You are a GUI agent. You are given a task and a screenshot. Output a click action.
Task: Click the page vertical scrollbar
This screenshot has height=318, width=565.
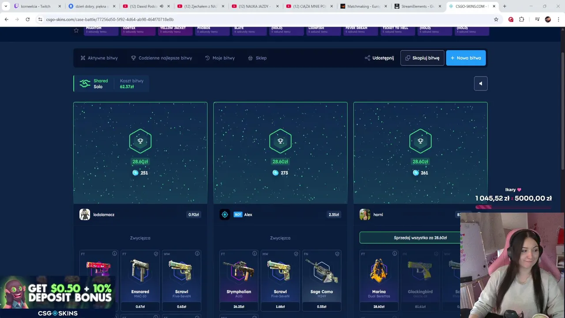pos(562,110)
